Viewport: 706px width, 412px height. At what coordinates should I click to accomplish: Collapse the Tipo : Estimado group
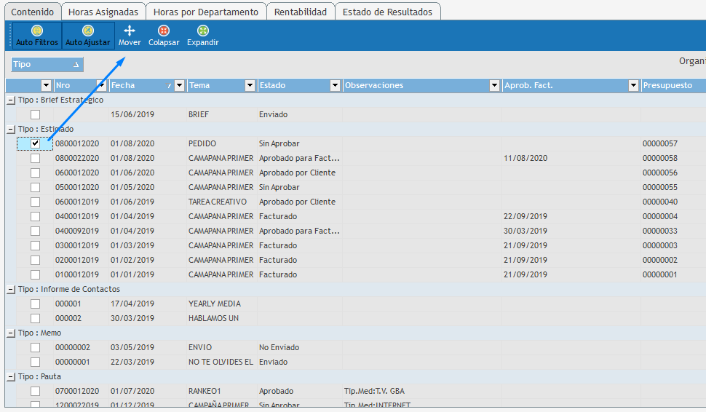(11, 129)
